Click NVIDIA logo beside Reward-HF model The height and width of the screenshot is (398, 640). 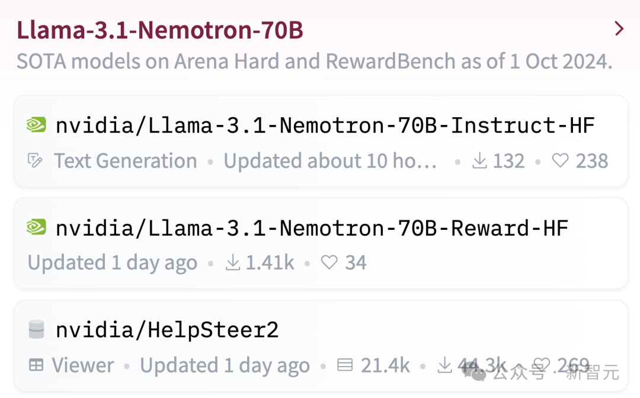(36, 227)
